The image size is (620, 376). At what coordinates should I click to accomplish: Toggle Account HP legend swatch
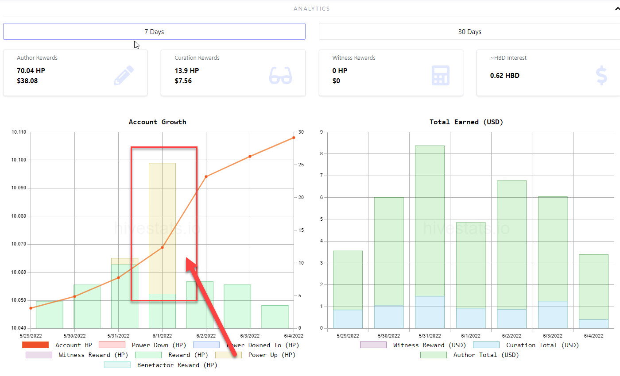[x=35, y=345]
